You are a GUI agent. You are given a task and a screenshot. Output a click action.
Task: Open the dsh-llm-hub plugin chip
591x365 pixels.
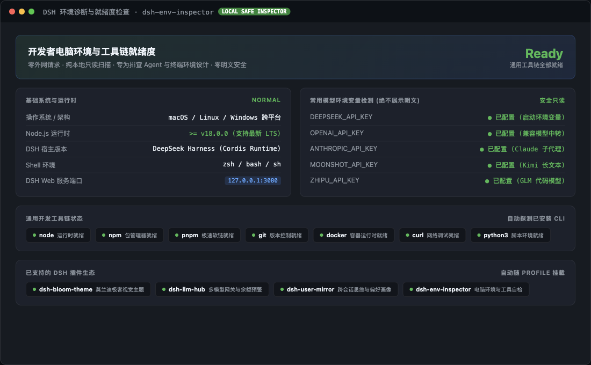pos(212,289)
